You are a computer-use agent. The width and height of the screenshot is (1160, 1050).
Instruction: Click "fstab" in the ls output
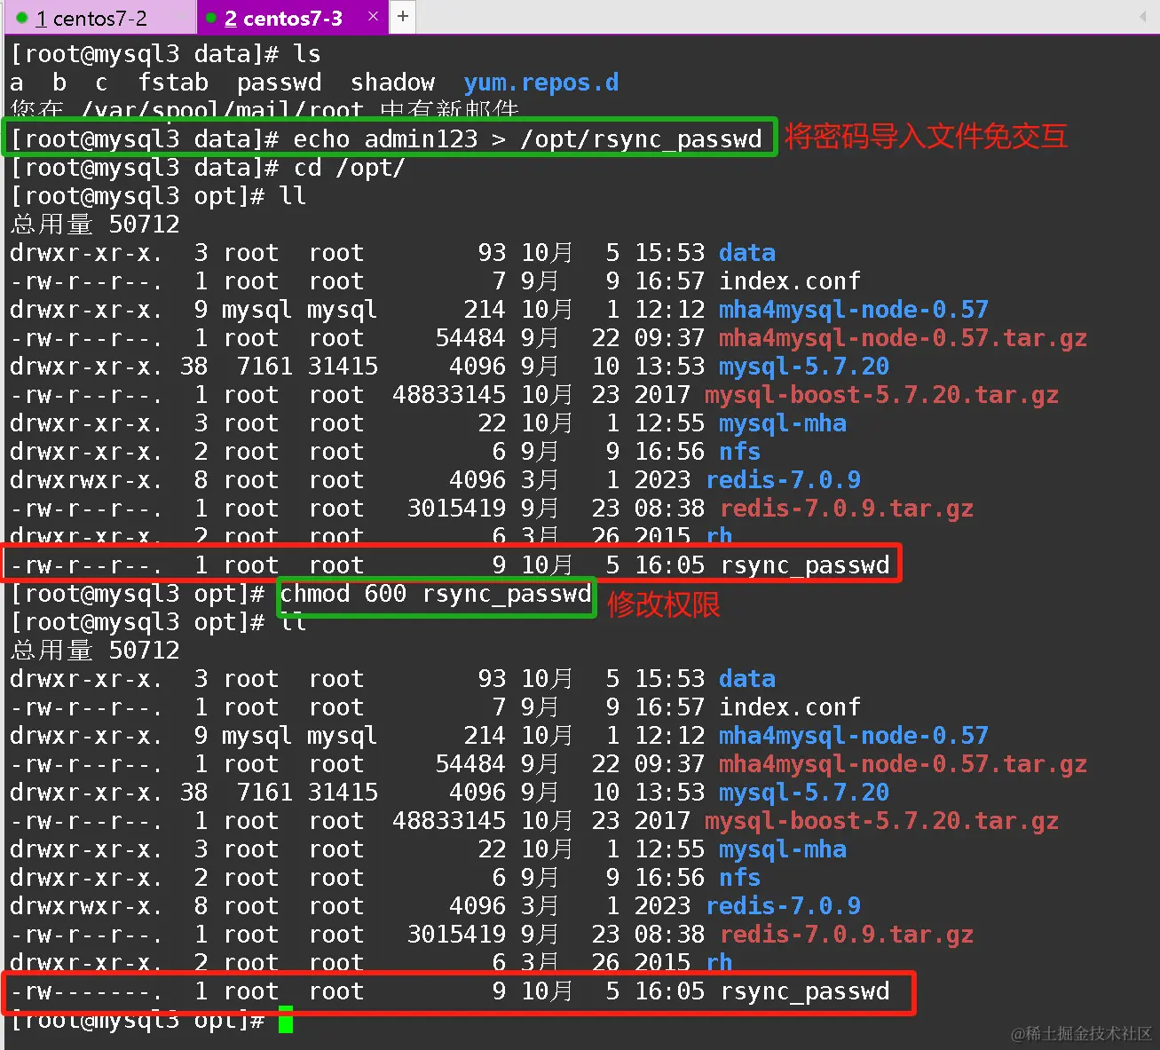tap(173, 83)
